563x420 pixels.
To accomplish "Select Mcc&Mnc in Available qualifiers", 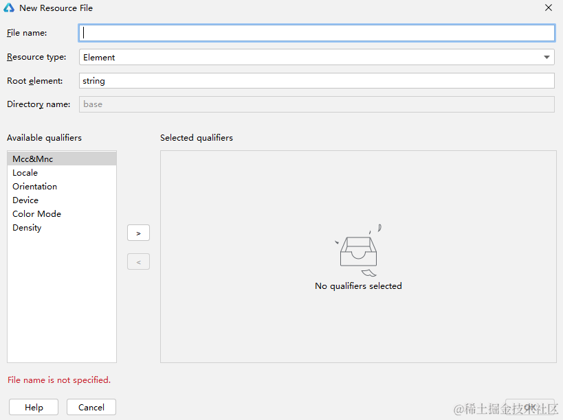I will point(32,159).
